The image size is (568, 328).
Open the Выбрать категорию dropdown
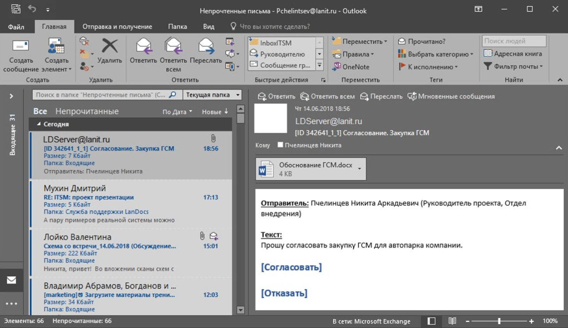click(x=436, y=54)
